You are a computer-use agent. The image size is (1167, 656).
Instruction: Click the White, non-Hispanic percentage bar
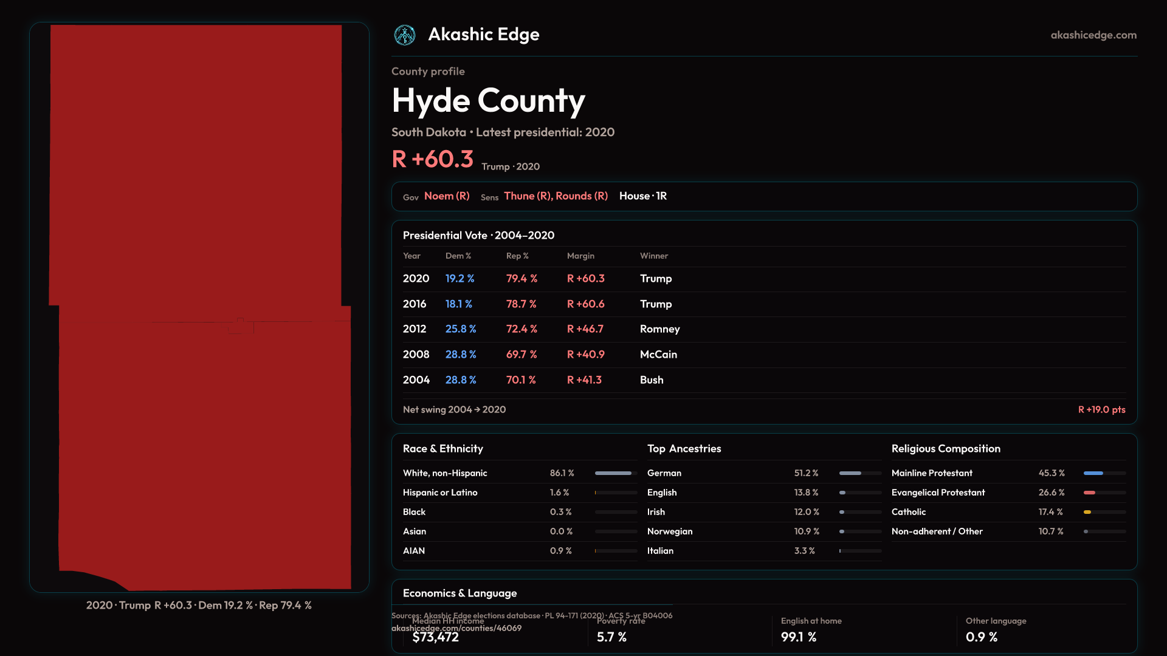[613, 473]
